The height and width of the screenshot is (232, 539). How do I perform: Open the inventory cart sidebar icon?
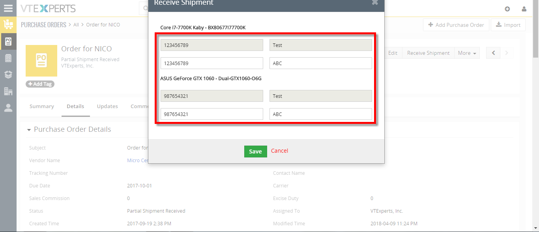[x=8, y=24]
